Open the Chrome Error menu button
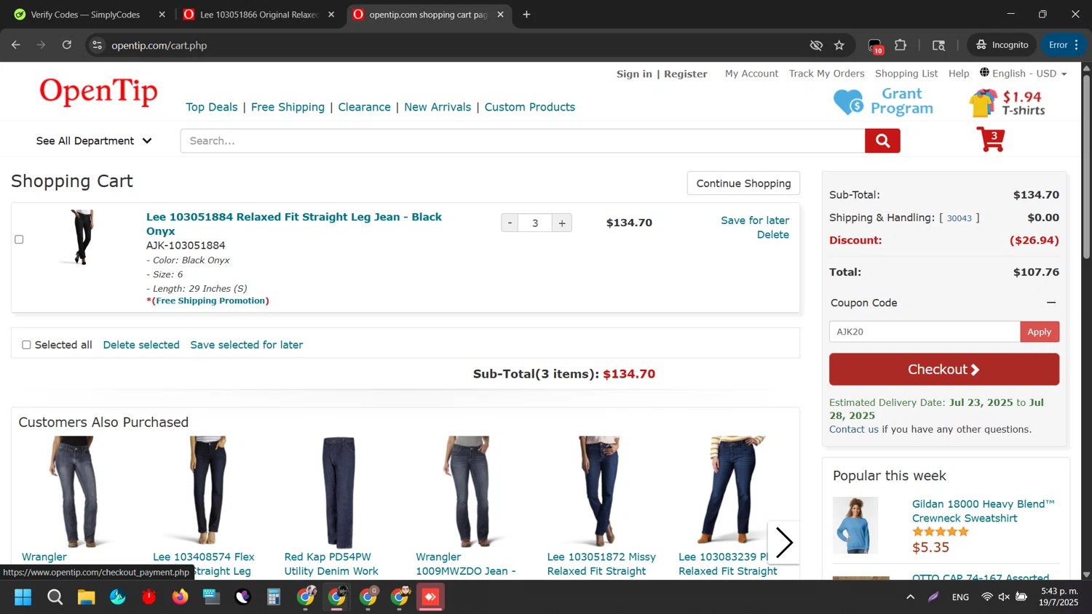Viewport: 1092px width, 614px height. coord(1064,45)
